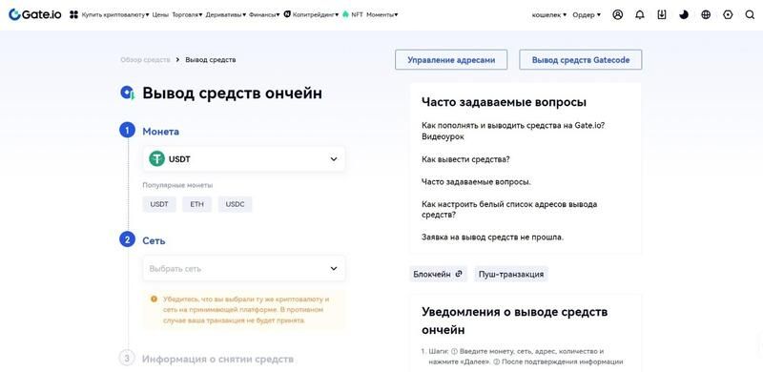
Task: Click the Сеть step label
Action: click(x=154, y=240)
